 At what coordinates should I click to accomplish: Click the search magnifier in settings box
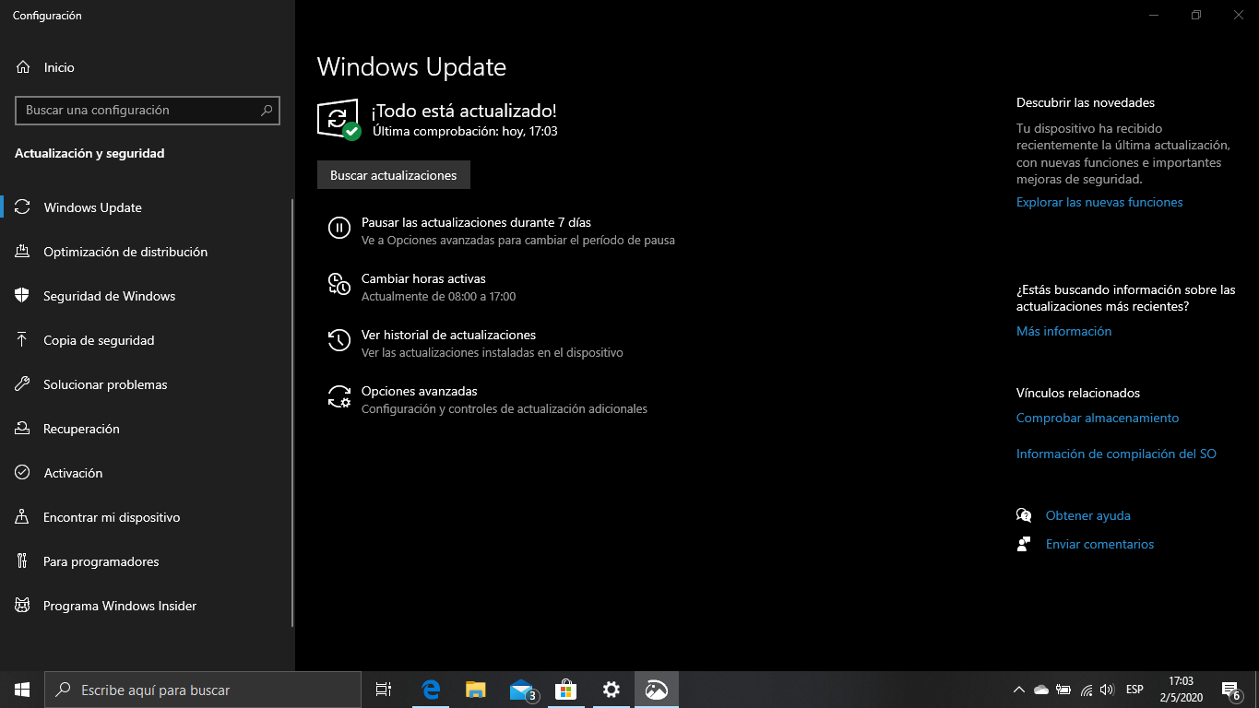tap(267, 111)
